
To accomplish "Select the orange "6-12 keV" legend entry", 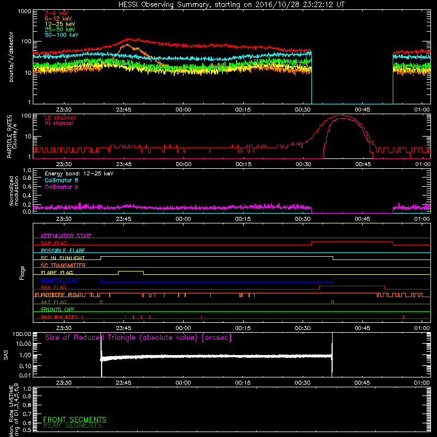I will click(x=58, y=19).
